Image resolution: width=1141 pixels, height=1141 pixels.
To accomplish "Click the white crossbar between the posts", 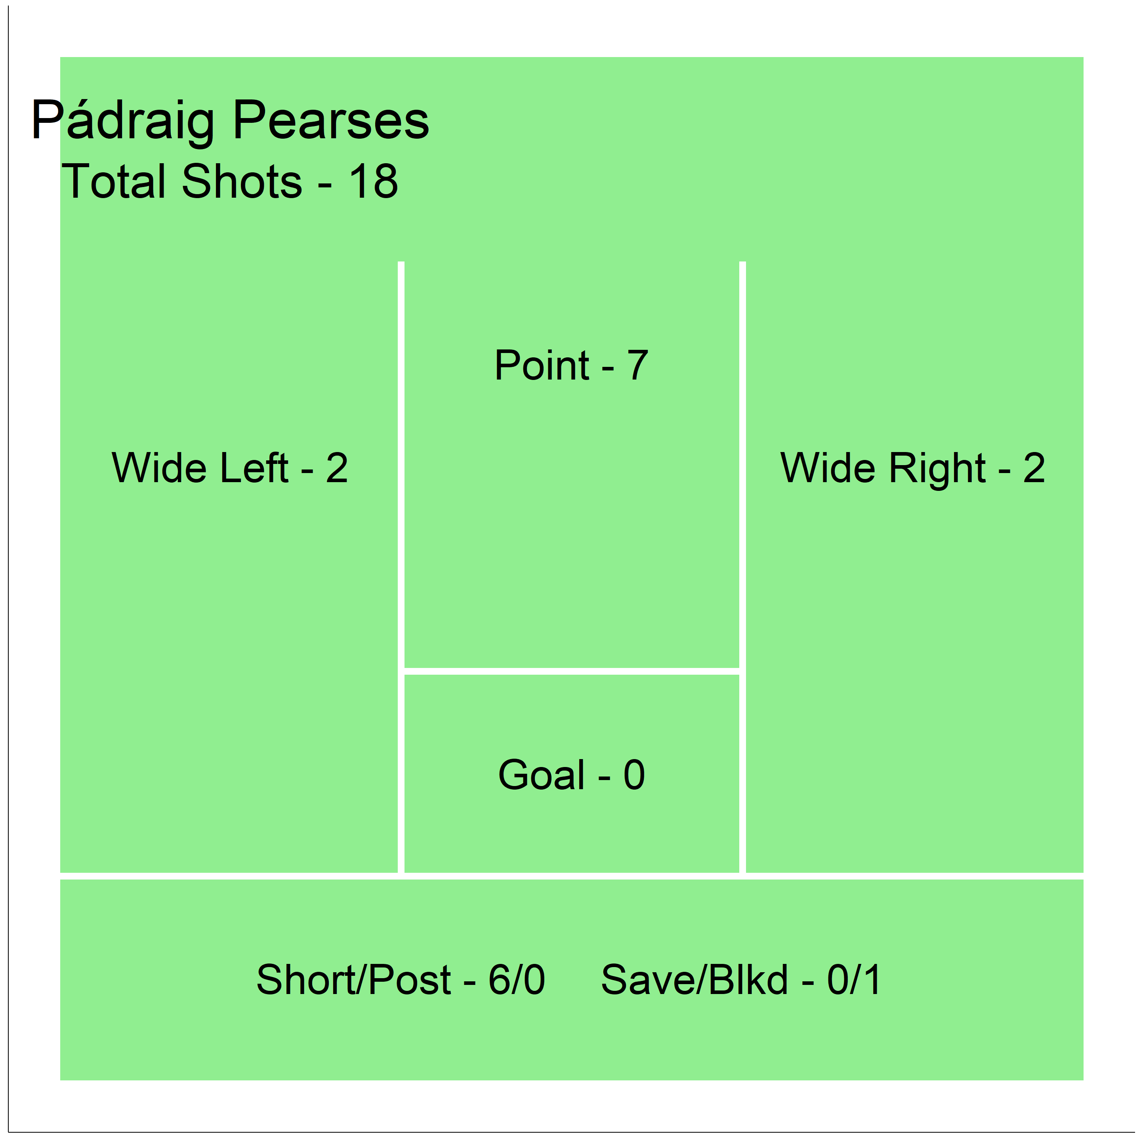I will click(x=572, y=671).
